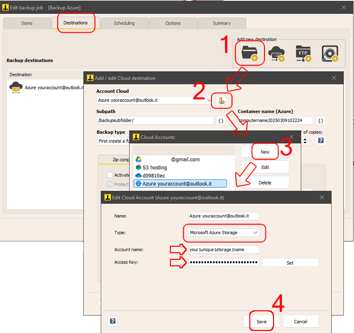Click the Account name input field
354x333 pixels.
click(x=223, y=250)
